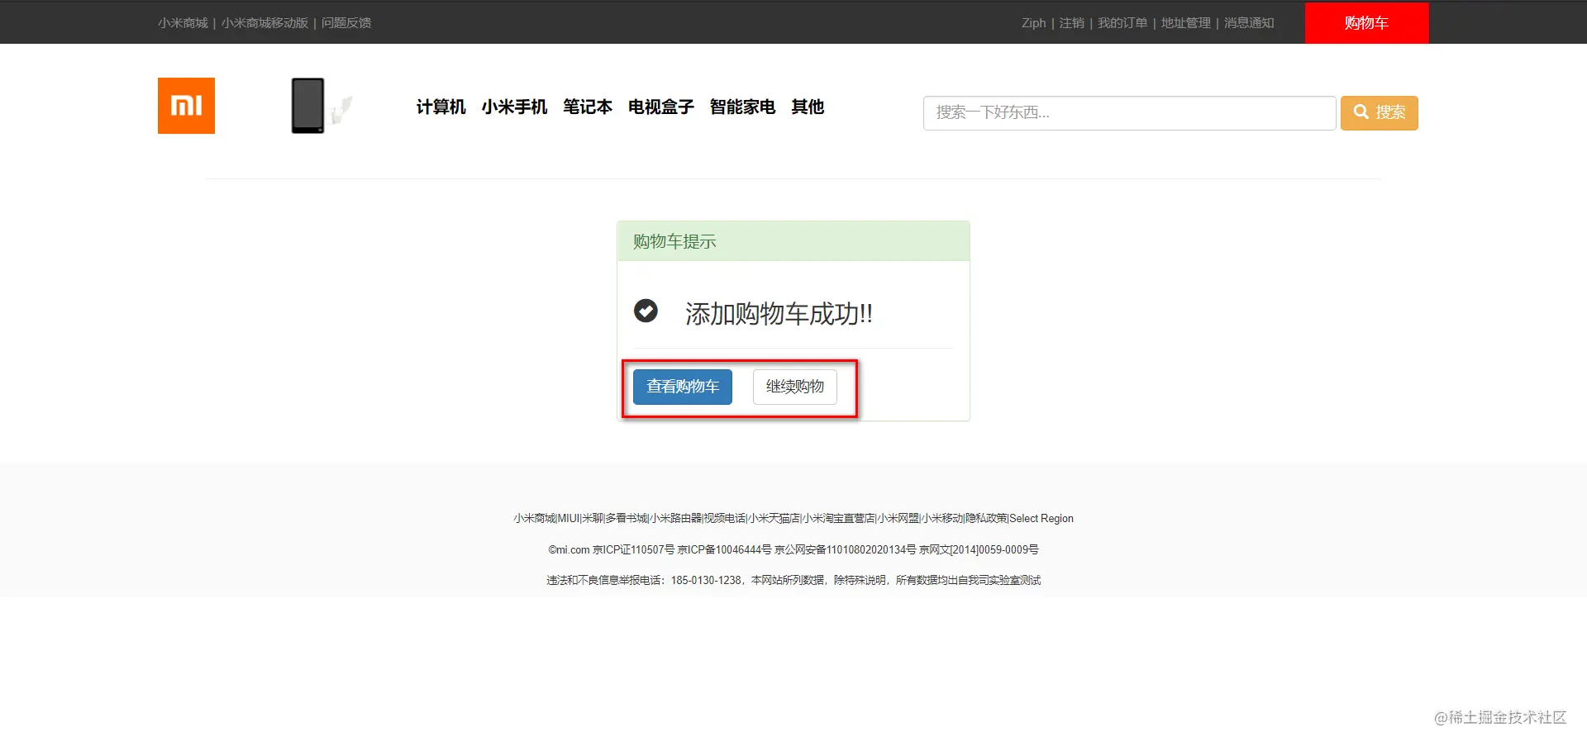Visit the 小米路由器 footer link
Screen dimensions: 1587x746
point(676,519)
